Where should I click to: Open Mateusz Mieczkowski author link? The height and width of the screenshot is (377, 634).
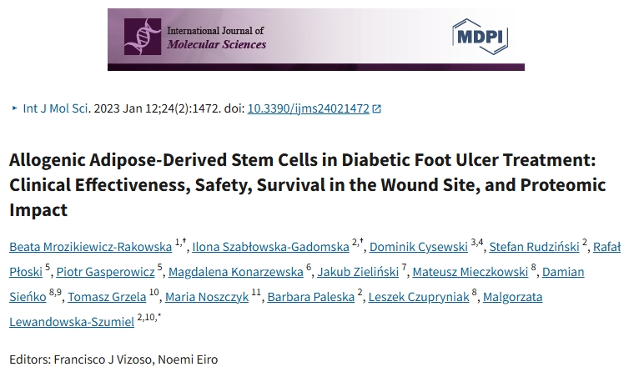(471, 272)
